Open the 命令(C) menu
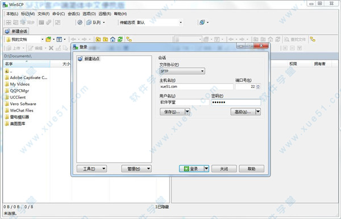Screen dimensions: 341x219 click(x=59, y=14)
